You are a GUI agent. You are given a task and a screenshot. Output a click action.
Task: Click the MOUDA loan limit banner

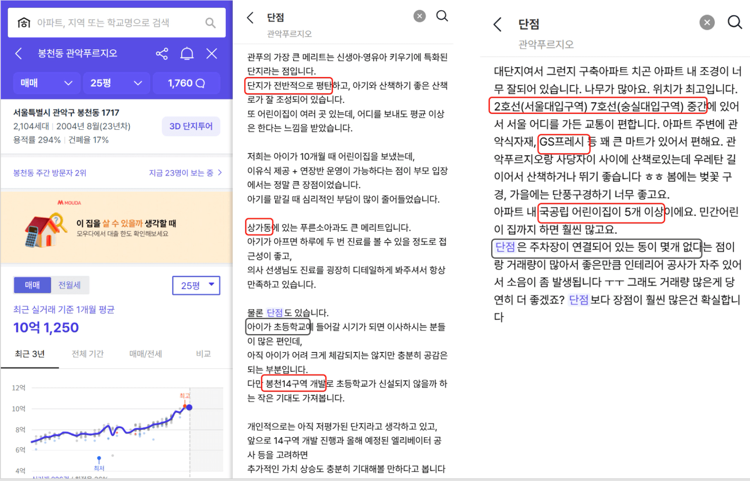tap(116, 228)
